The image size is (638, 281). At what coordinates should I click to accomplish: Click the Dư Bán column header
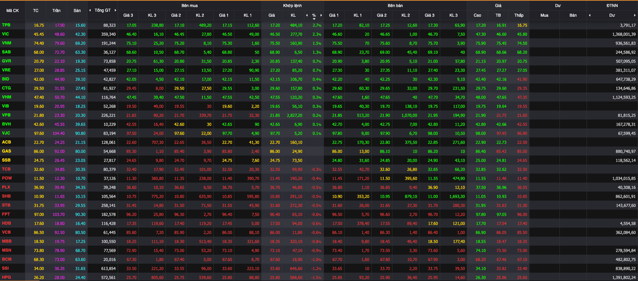573,15
